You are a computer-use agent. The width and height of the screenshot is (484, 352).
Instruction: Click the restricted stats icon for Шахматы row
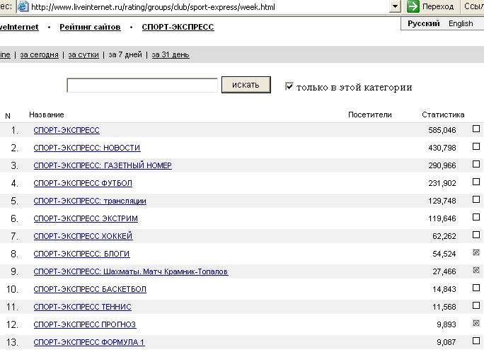476,271
